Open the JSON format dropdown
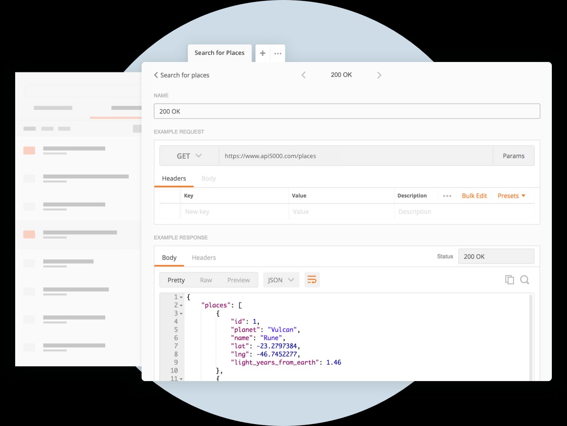Screen dimensions: 567x426 click(281, 280)
